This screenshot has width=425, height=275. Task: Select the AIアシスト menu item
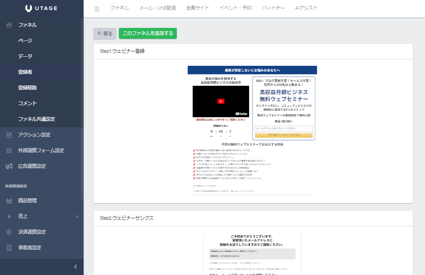tap(306, 8)
